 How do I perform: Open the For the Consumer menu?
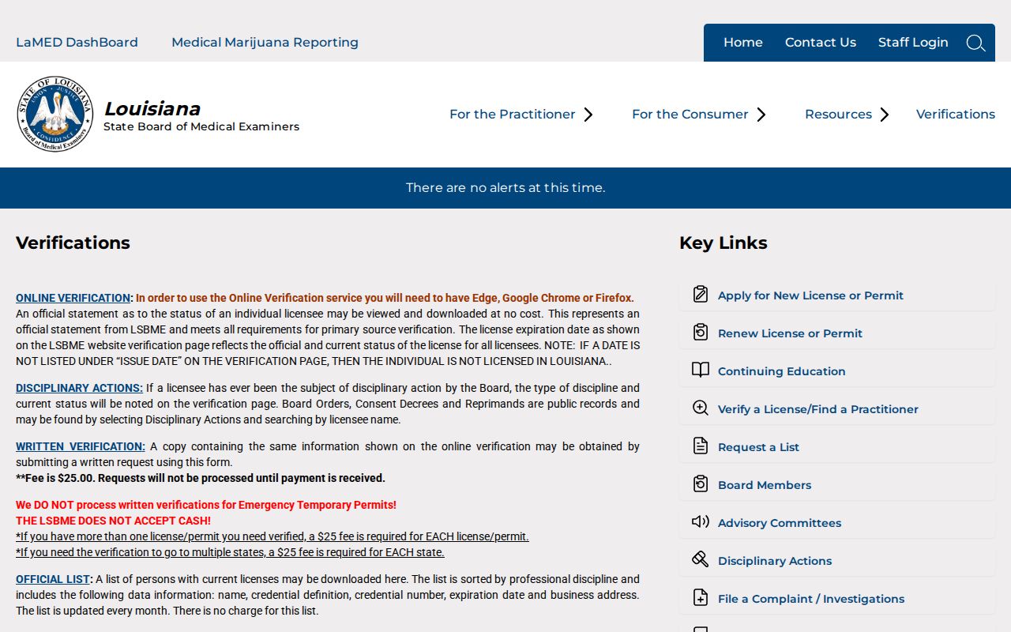pos(690,115)
